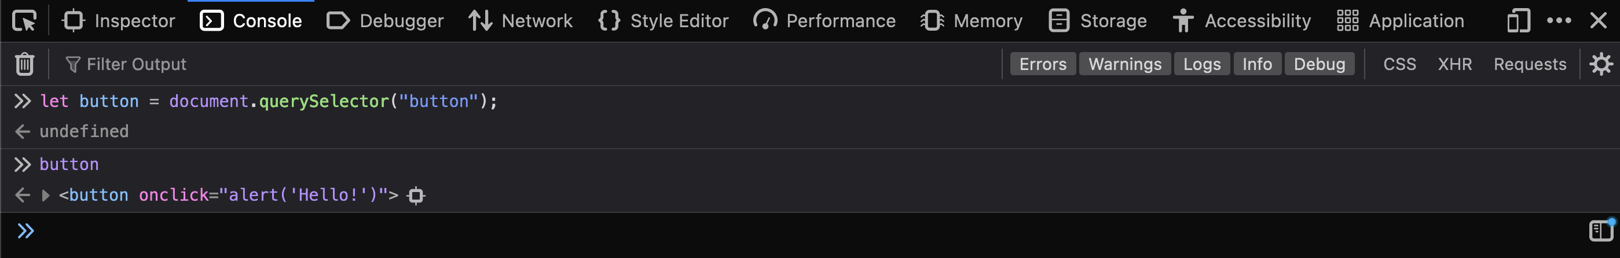Disable the Info filter
Viewport: 1620px width, 258px height.
pyautogui.click(x=1257, y=64)
